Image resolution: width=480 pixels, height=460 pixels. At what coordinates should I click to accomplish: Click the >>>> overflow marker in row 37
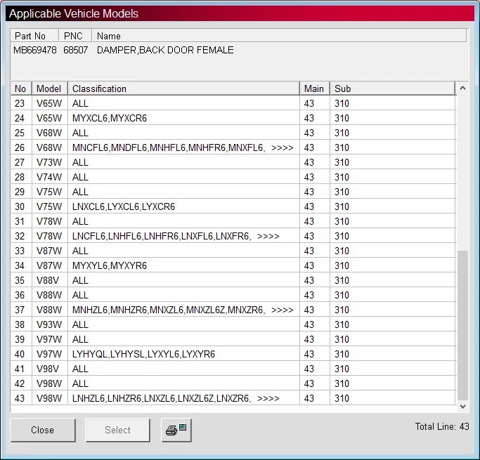pos(283,310)
